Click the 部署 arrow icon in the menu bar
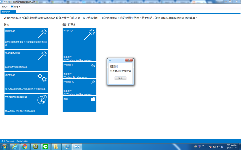241x150 pixels. pyautogui.click(x=12, y=6)
